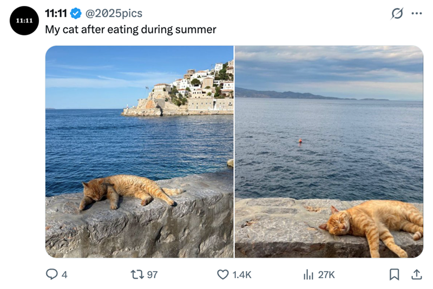
Task: Like the post with the heart icon
Action: coord(222,274)
